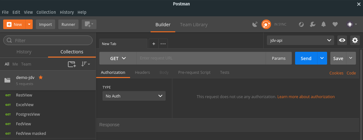
Task: Show notifications bell icon
Action: click(x=324, y=24)
